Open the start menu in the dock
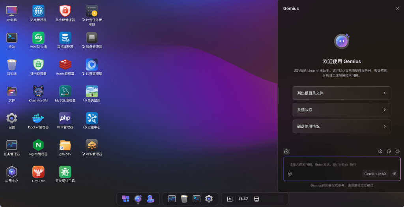404x207 pixels. tap(126, 199)
